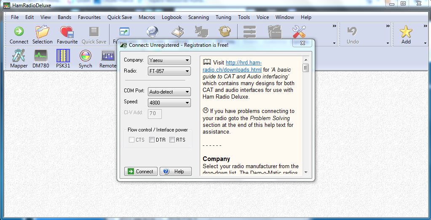Enable the RTS checkbox
The height and width of the screenshot is (220, 431).
click(172, 140)
